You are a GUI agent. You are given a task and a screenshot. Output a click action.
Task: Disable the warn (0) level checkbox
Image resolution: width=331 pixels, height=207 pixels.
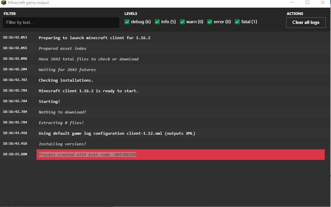(x=182, y=22)
